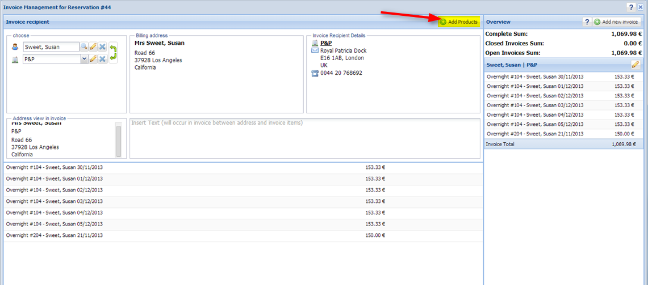Swap guest and company with green arrows

pyautogui.click(x=113, y=53)
